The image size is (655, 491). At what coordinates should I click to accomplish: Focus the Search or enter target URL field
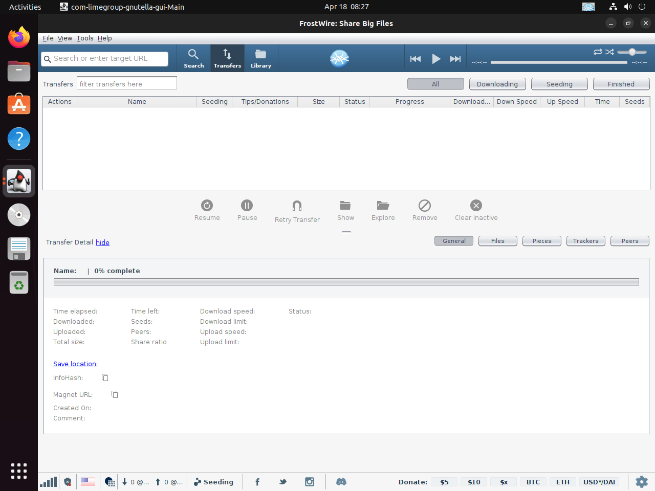tap(105, 59)
